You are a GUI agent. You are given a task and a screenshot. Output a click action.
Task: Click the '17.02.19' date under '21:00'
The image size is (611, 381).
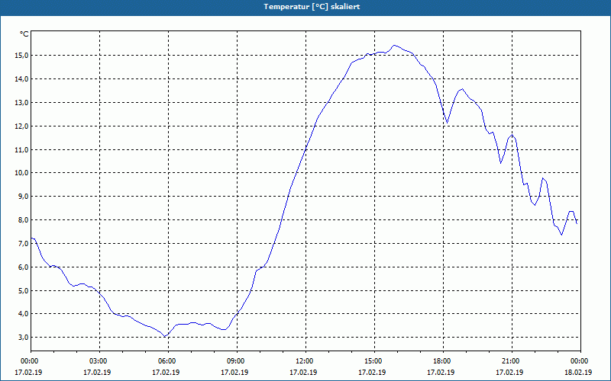tap(509, 372)
